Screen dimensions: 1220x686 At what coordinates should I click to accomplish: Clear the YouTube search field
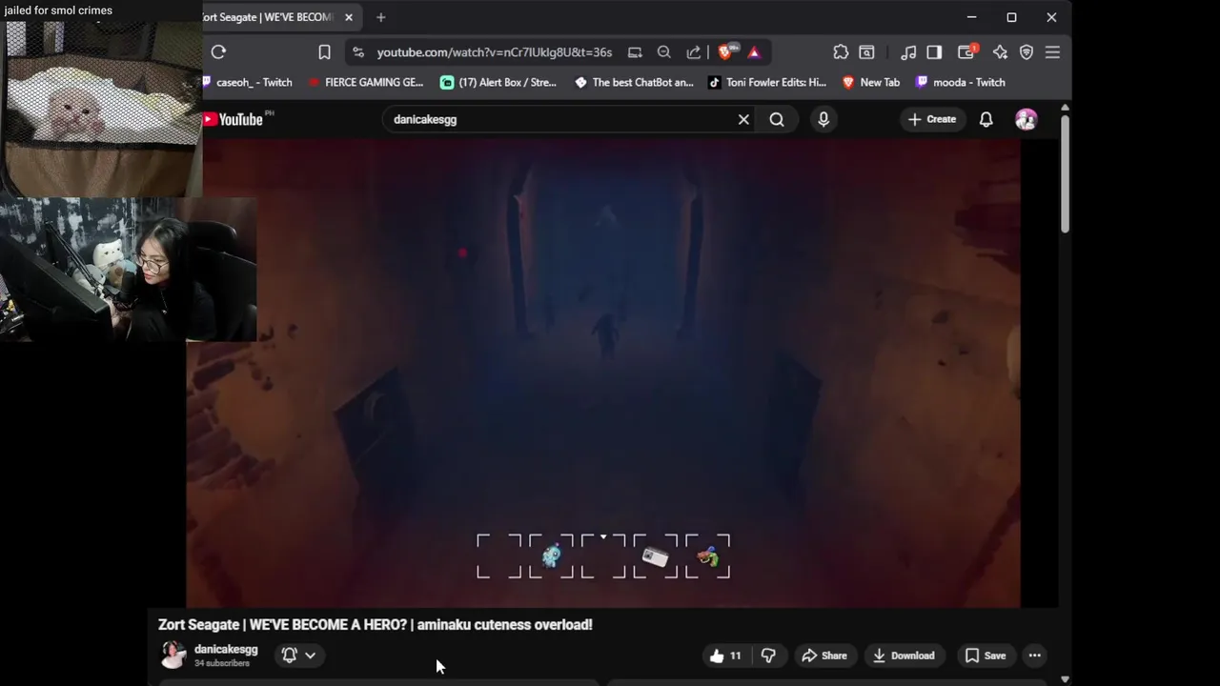click(743, 119)
